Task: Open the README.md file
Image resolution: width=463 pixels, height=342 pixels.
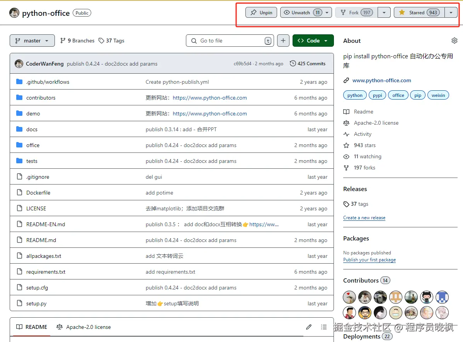Action: click(x=41, y=240)
